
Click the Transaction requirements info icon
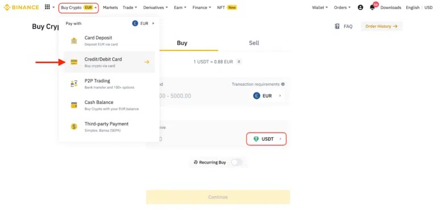coord(283,84)
